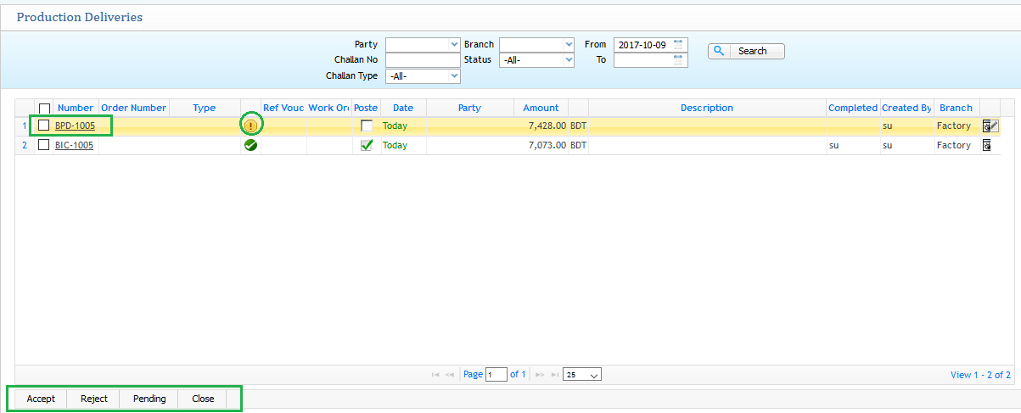Click the Accept button
Viewport: 1021px width, 413px height.
pyautogui.click(x=41, y=399)
